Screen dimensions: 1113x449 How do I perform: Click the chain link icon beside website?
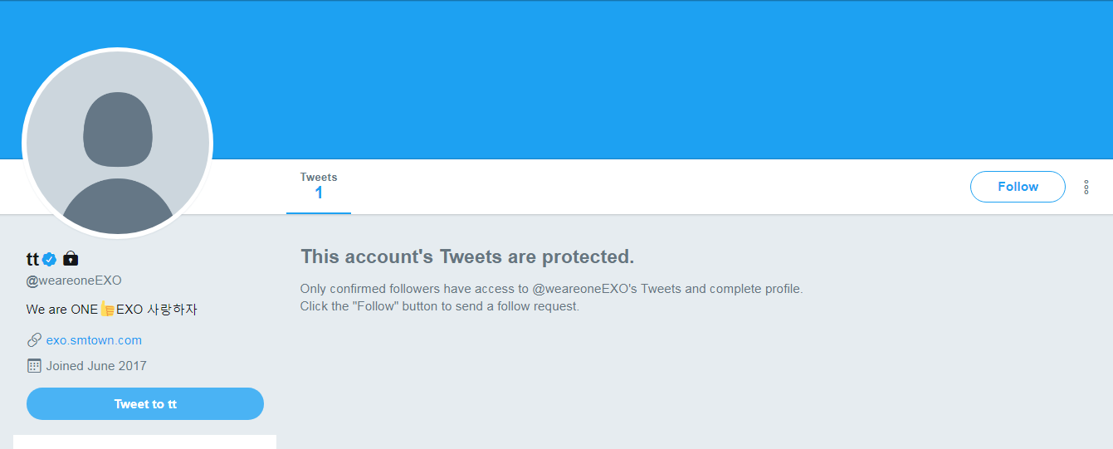pos(34,339)
